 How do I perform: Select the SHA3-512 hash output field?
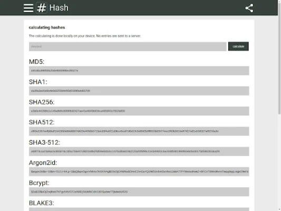click(x=139, y=151)
